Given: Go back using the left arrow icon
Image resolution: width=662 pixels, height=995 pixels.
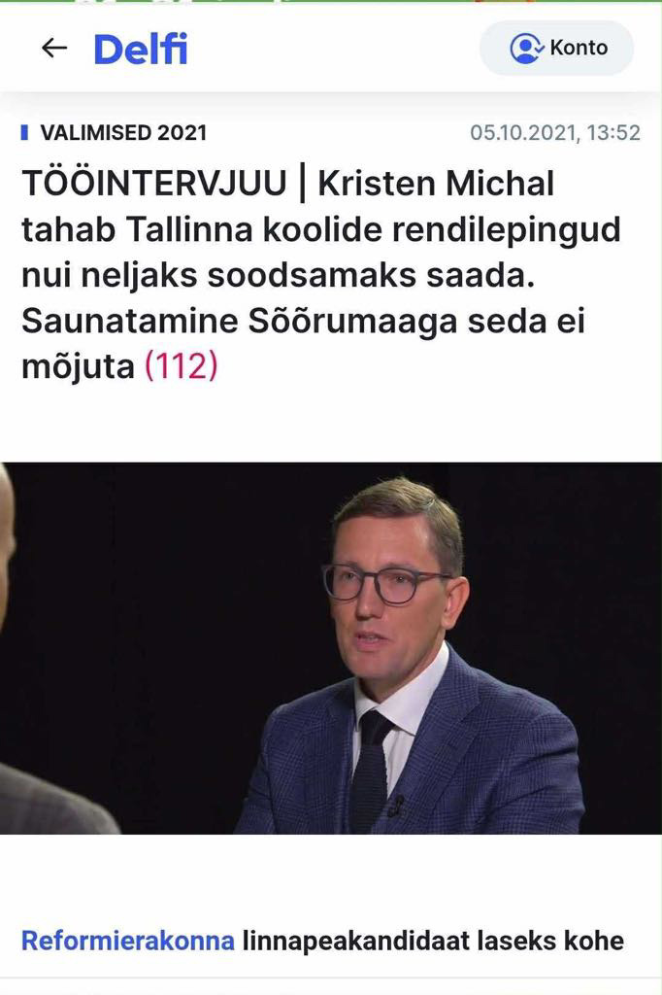Looking at the screenshot, I should coord(54,48).
